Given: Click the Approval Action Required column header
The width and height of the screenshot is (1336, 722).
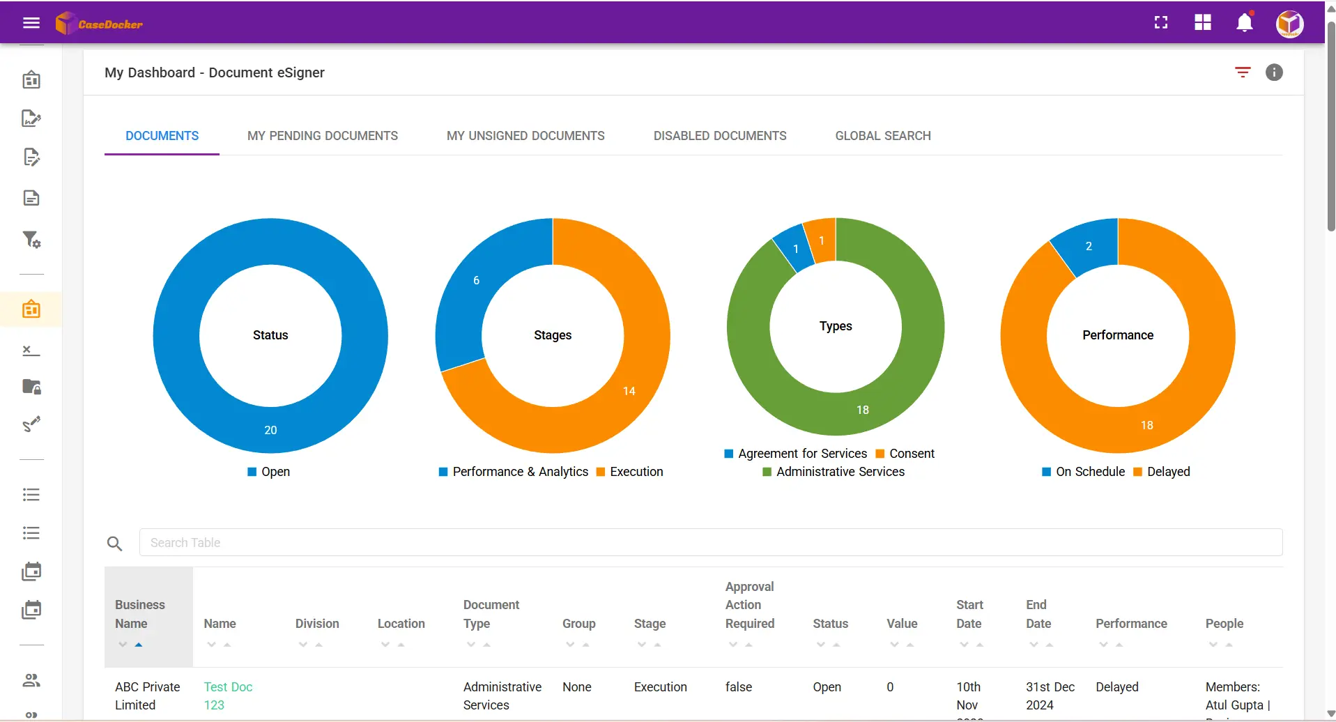Looking at the screenshot, I should tap(750, 605).
